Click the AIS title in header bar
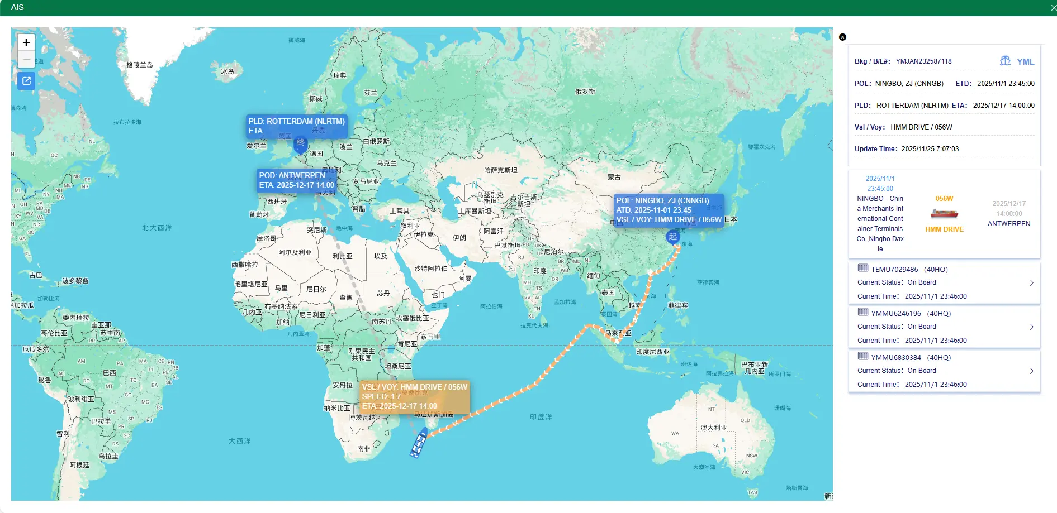The image size is (1057, 513). click(x=17, y=7)
